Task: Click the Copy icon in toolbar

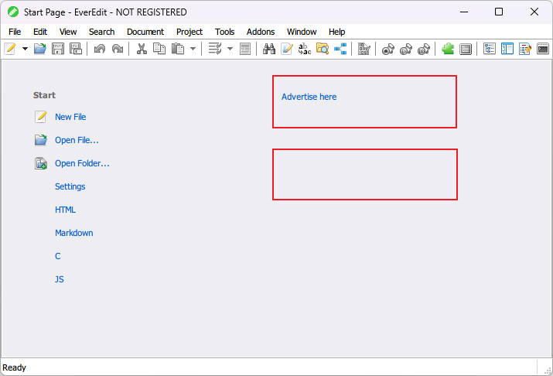Action: coord(159,49)
